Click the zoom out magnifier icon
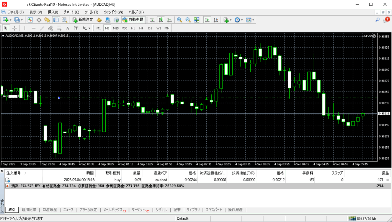Screen dimensions: 392x222 188,20
